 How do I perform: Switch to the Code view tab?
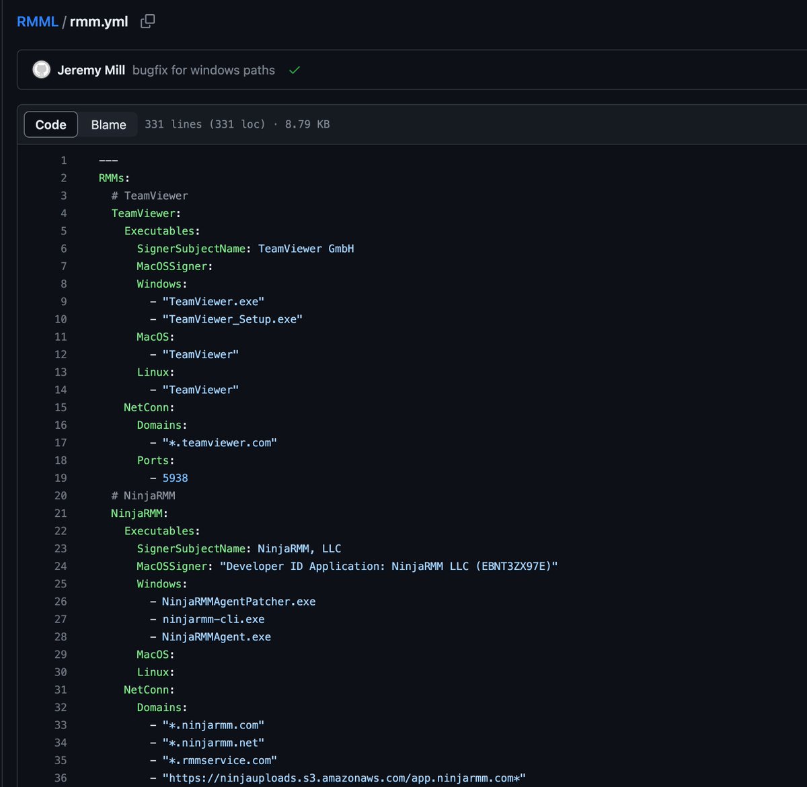(51, 124)
